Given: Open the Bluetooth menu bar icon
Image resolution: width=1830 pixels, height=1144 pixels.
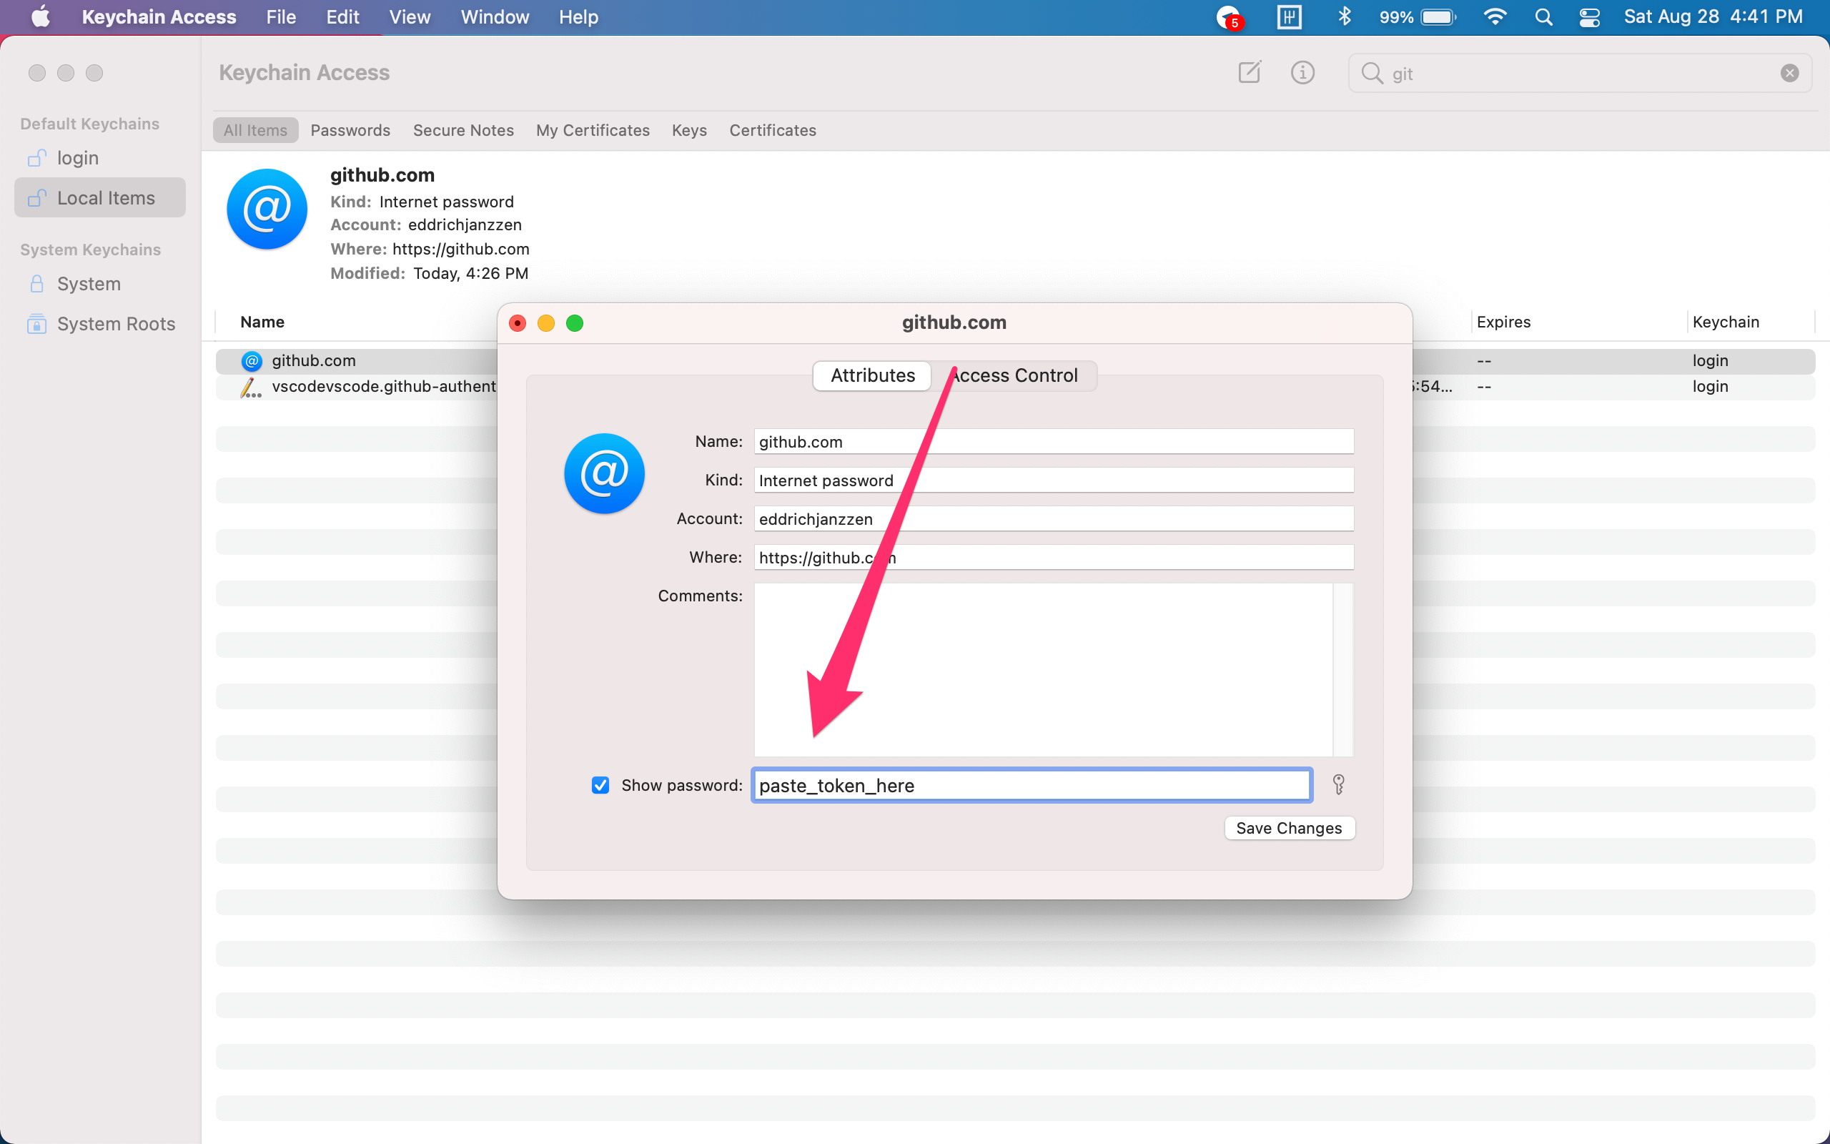Looking at the screenshot, I should click(1344, 16).
